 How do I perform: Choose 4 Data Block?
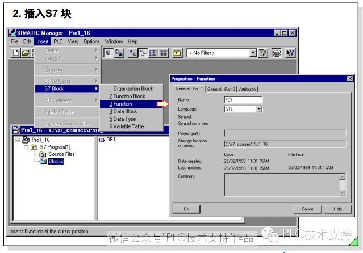(131, 112)
